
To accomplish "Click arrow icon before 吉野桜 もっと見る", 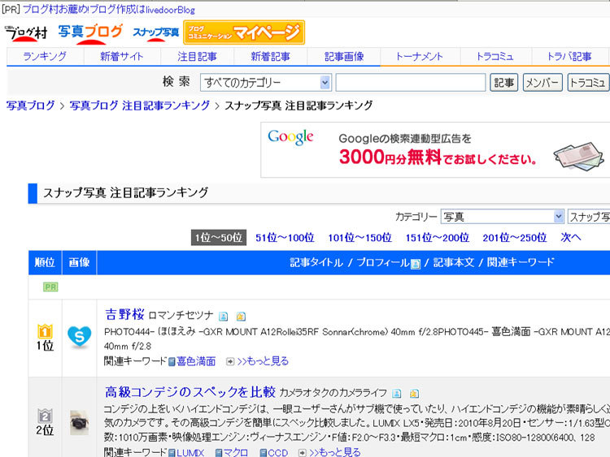I will click(230, 361).
